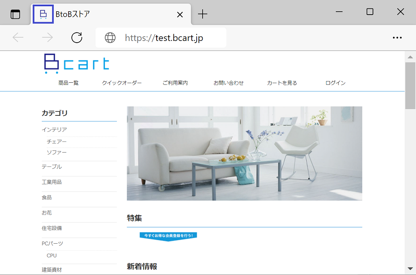
Task: Select the 建築資材 category
Action: [x=52, y=270]
